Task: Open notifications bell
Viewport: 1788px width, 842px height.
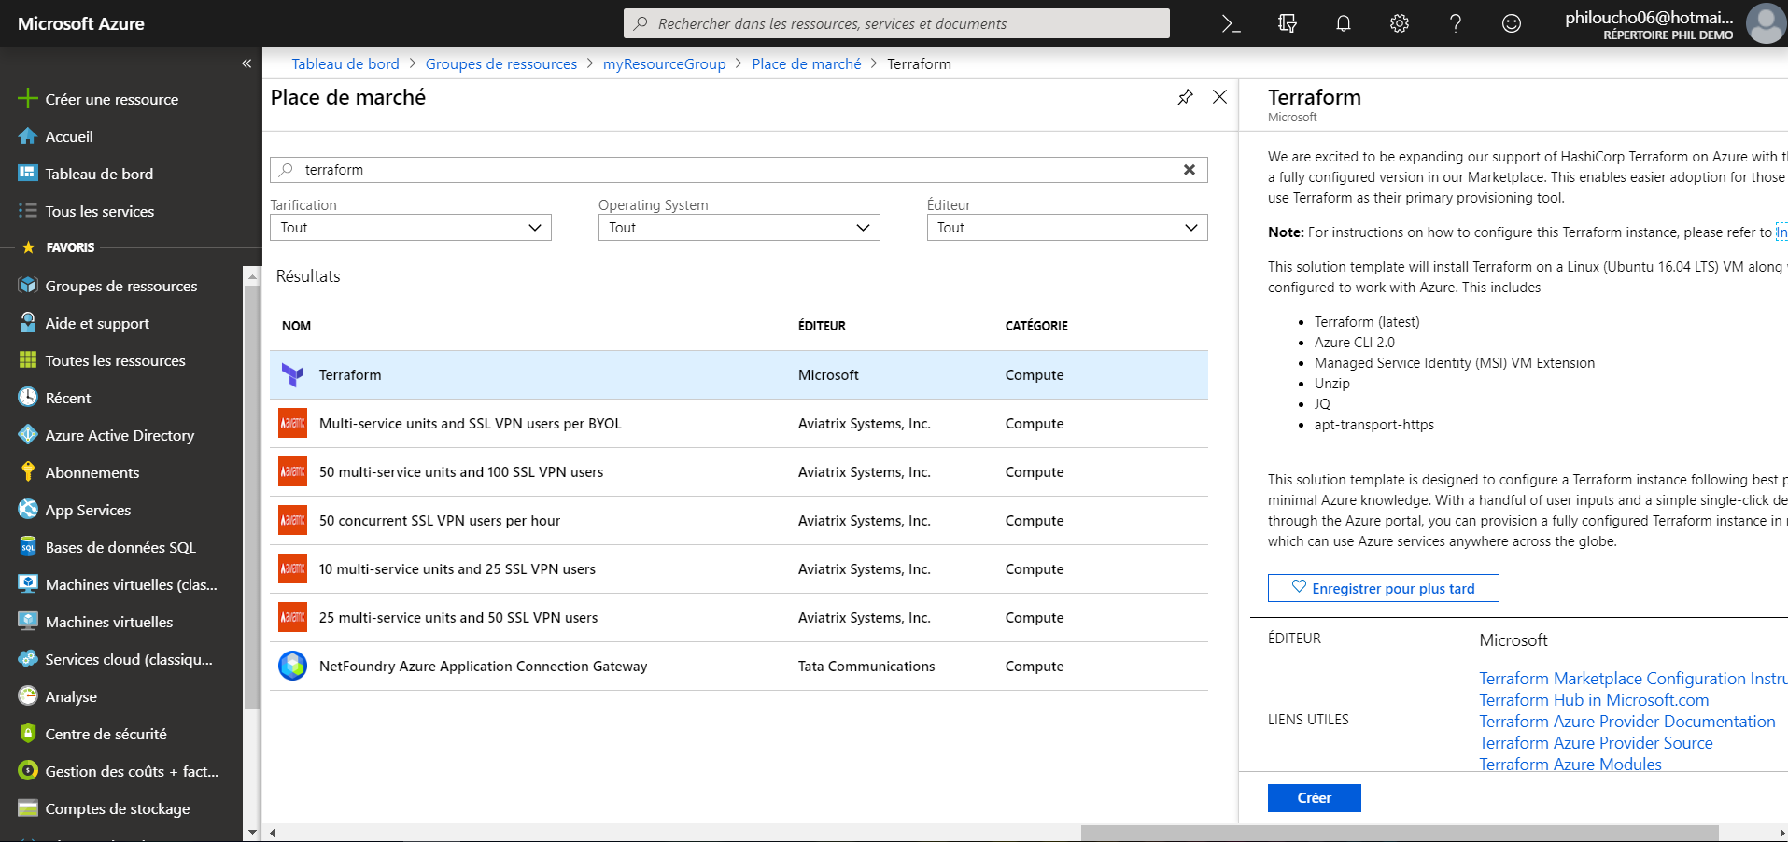Action: (1344, 24)
